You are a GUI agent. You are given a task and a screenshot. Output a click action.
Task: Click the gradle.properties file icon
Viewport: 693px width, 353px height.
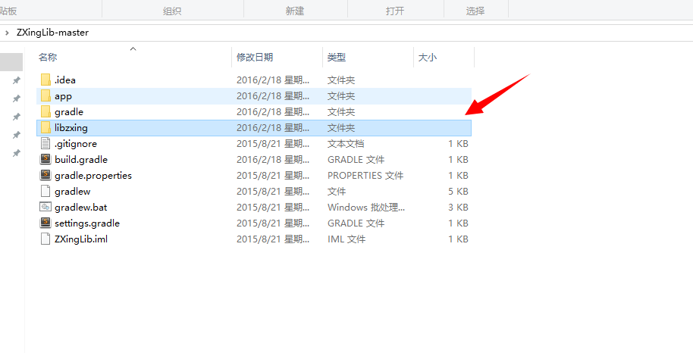[45, 176]
